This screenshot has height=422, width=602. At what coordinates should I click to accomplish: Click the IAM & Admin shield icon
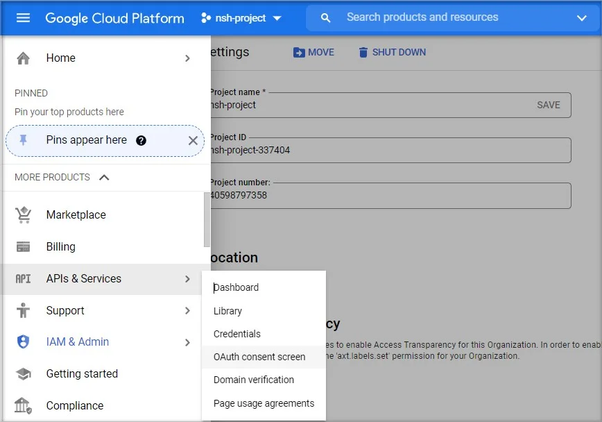tap(23, 342)
